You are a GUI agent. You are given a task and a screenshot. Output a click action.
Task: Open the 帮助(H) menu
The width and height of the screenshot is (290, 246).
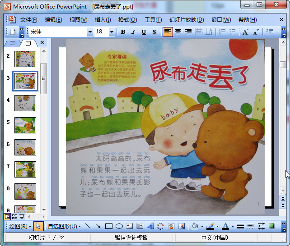248,20
